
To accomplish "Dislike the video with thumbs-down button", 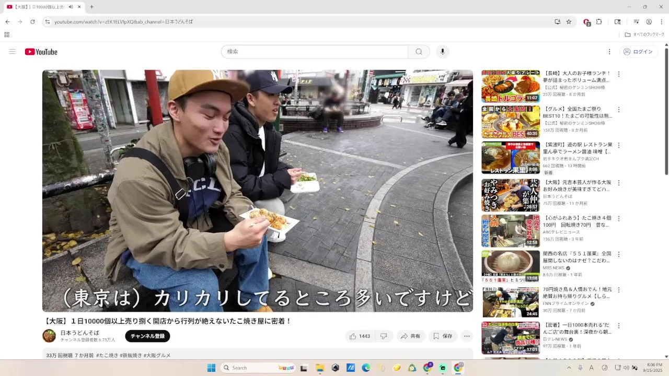I will pos(384,336).
